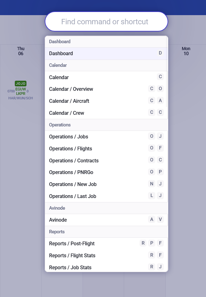Viewport: 206px width, 297px height.
Task: Choose Operations / New Job
Action: click(106, 184)
